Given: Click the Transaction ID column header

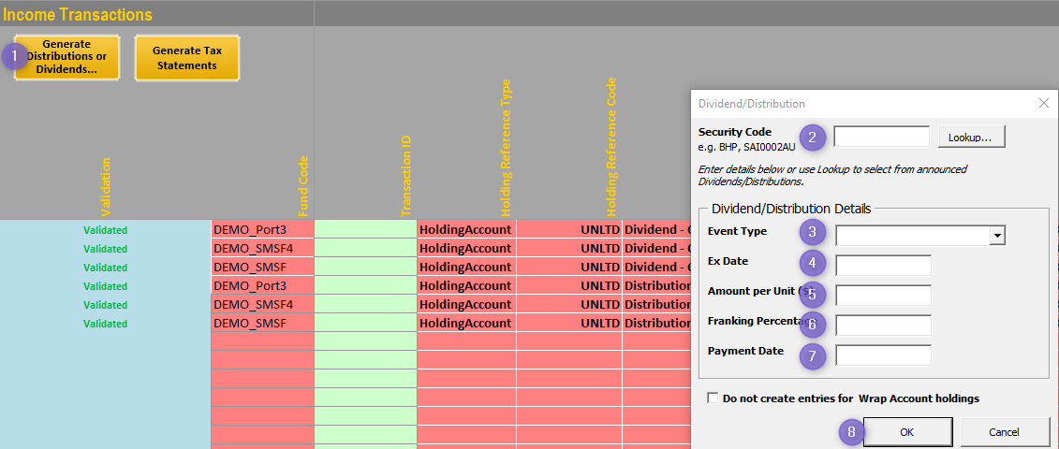Looking at the screenshot, I should (x=406, y=177).
